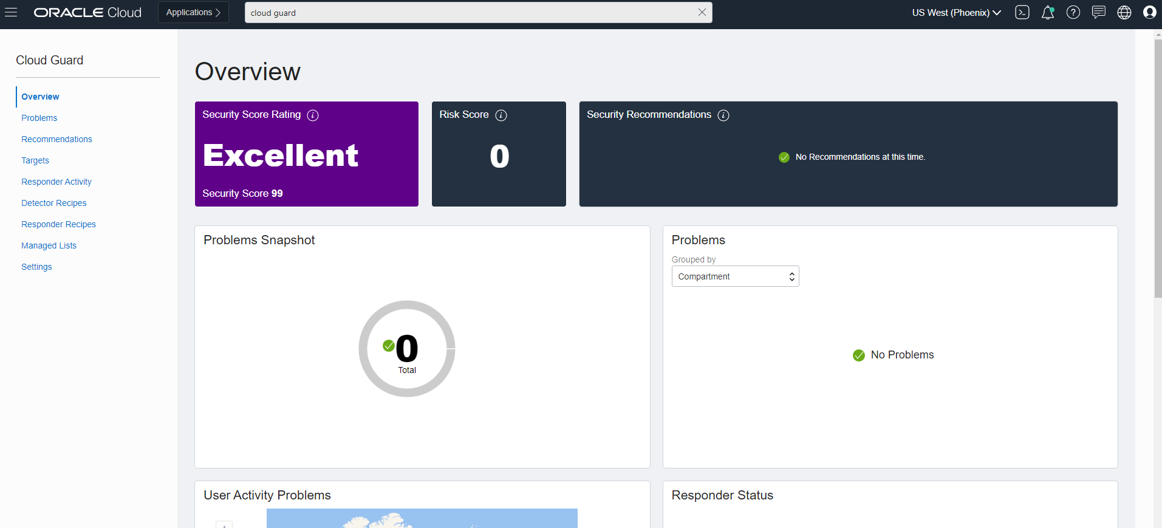Viewport: 1162px width, 528px height.
Task: Open the notifications bell
Action: [1048, 12]
